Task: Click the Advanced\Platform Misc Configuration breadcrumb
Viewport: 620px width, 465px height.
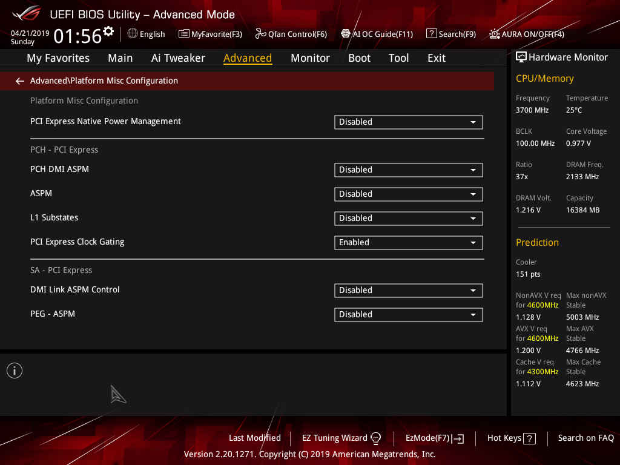Action: click(104, 81)
